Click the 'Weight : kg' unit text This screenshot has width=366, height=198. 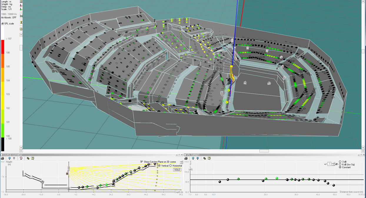7,4
